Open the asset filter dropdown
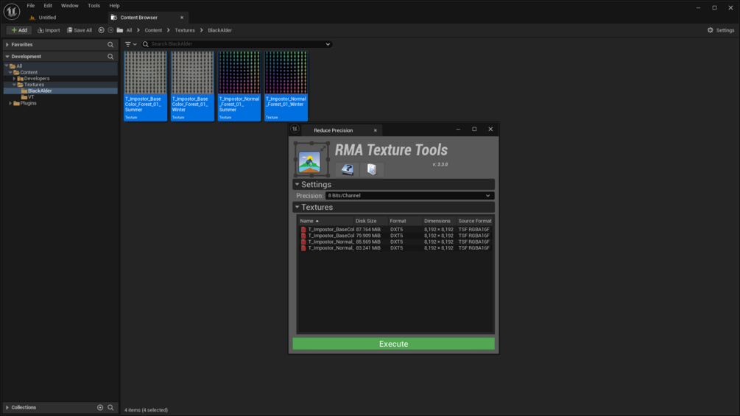740x416 pixels. pos(131,44)
